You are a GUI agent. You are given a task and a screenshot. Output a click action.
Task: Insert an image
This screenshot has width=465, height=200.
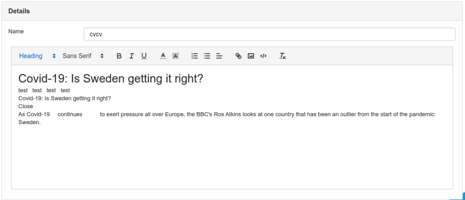coord(251,56)
